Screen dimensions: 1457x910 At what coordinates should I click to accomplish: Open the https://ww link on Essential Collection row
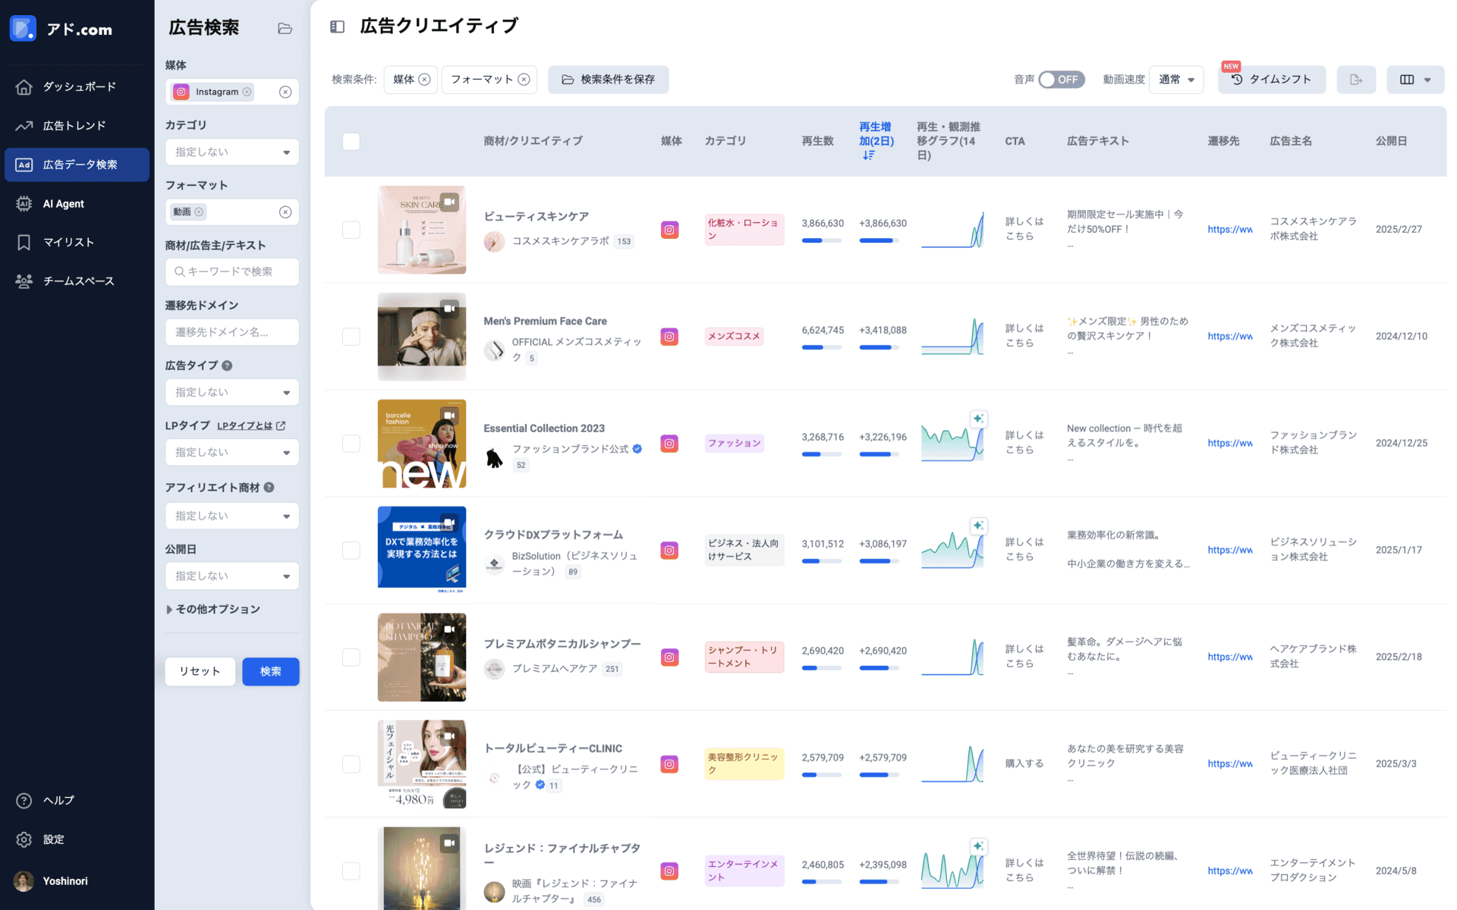pos(1229,443)
